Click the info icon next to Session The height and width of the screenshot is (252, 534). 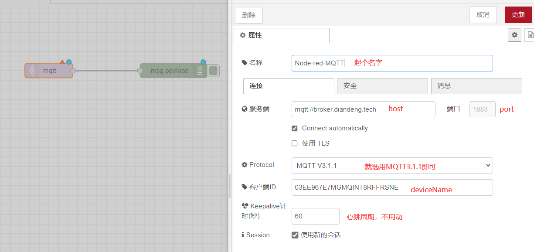point(244,235)
